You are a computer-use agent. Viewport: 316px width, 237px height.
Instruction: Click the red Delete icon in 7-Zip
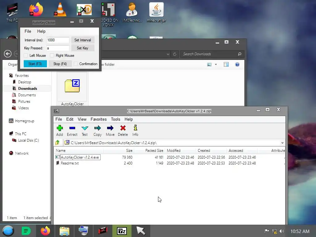(123, 128)
